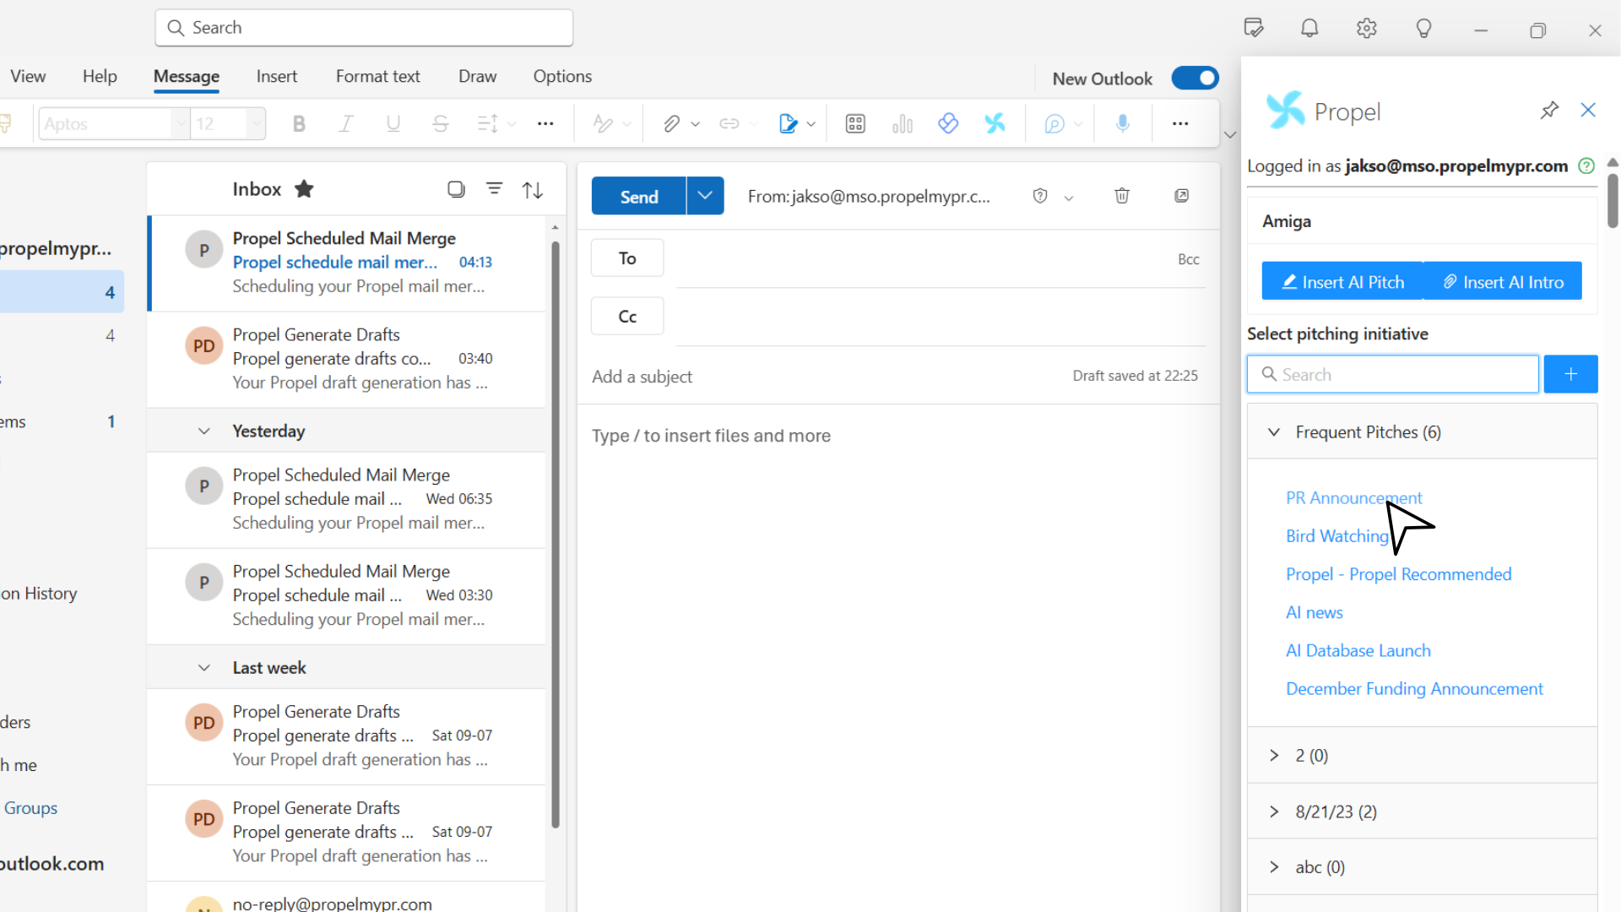Collapse the Yesterday mail group
This screenshot has width=1621, height=912.
204,432
